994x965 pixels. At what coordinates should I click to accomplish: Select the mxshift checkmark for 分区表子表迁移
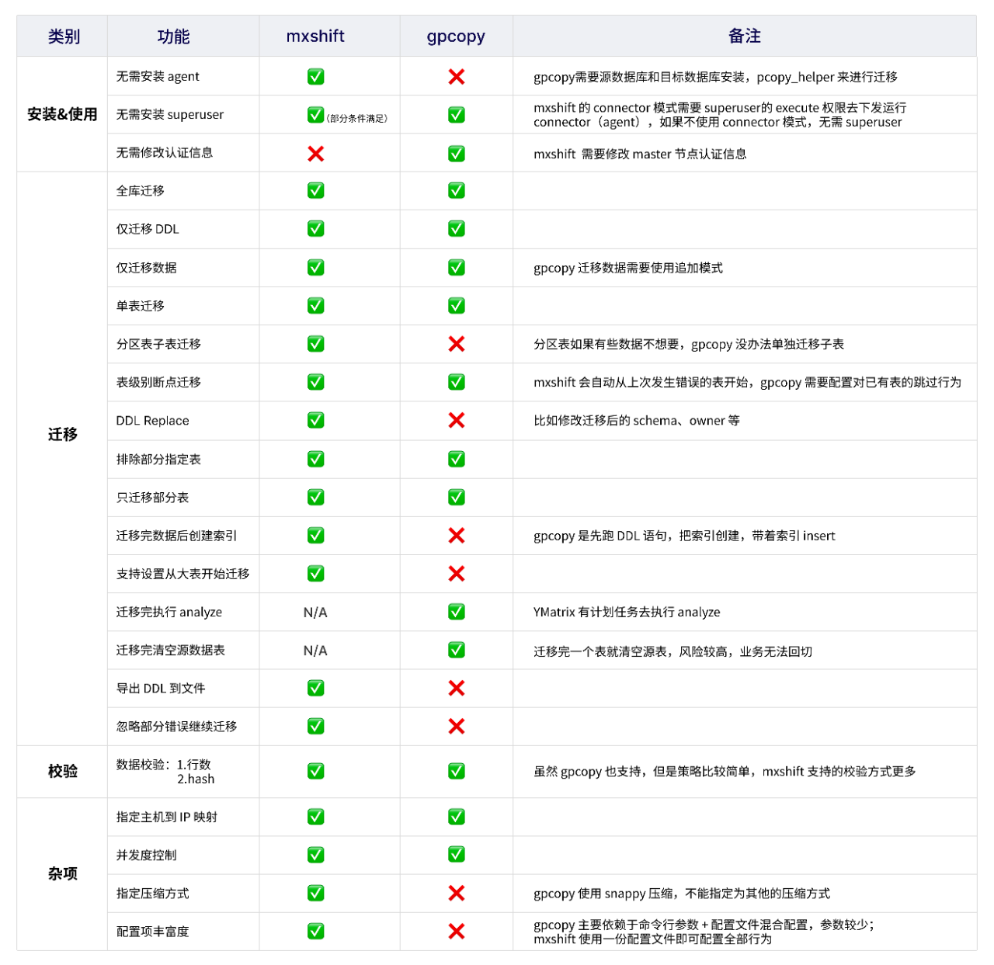click(315, 344)
